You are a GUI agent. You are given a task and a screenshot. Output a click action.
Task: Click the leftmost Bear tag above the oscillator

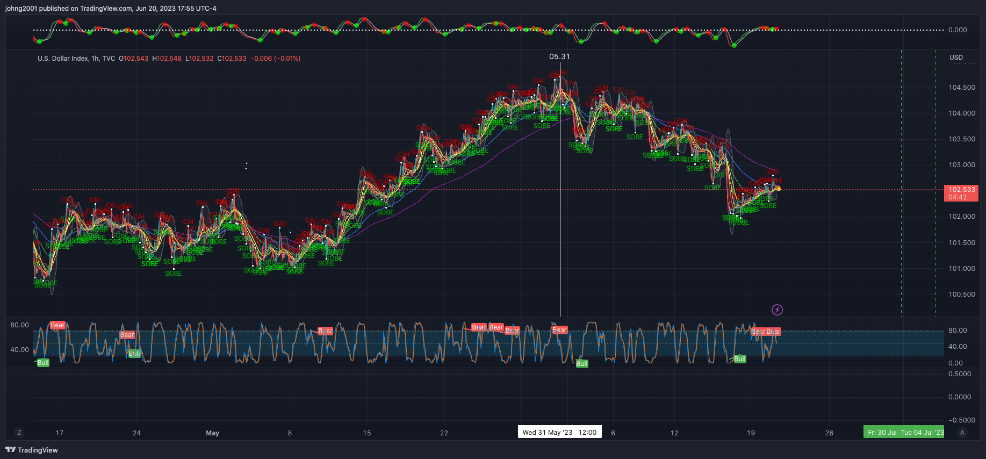[x=57, y=325]
